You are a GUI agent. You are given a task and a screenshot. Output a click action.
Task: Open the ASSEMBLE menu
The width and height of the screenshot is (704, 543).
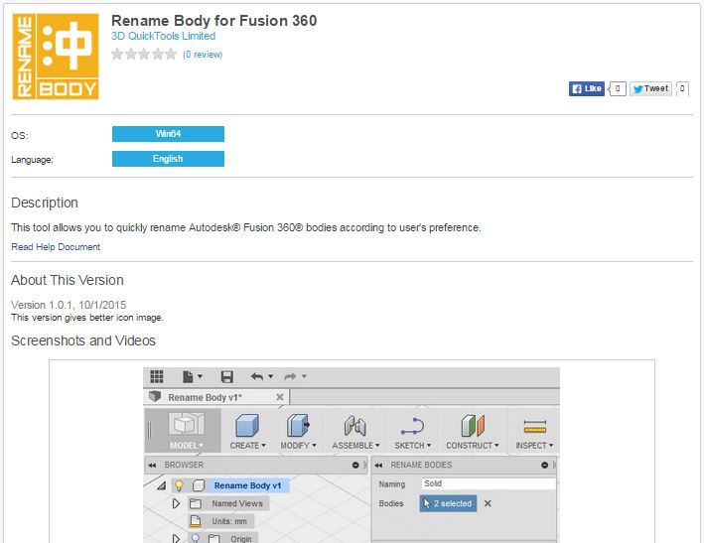[x=356, y=446]
